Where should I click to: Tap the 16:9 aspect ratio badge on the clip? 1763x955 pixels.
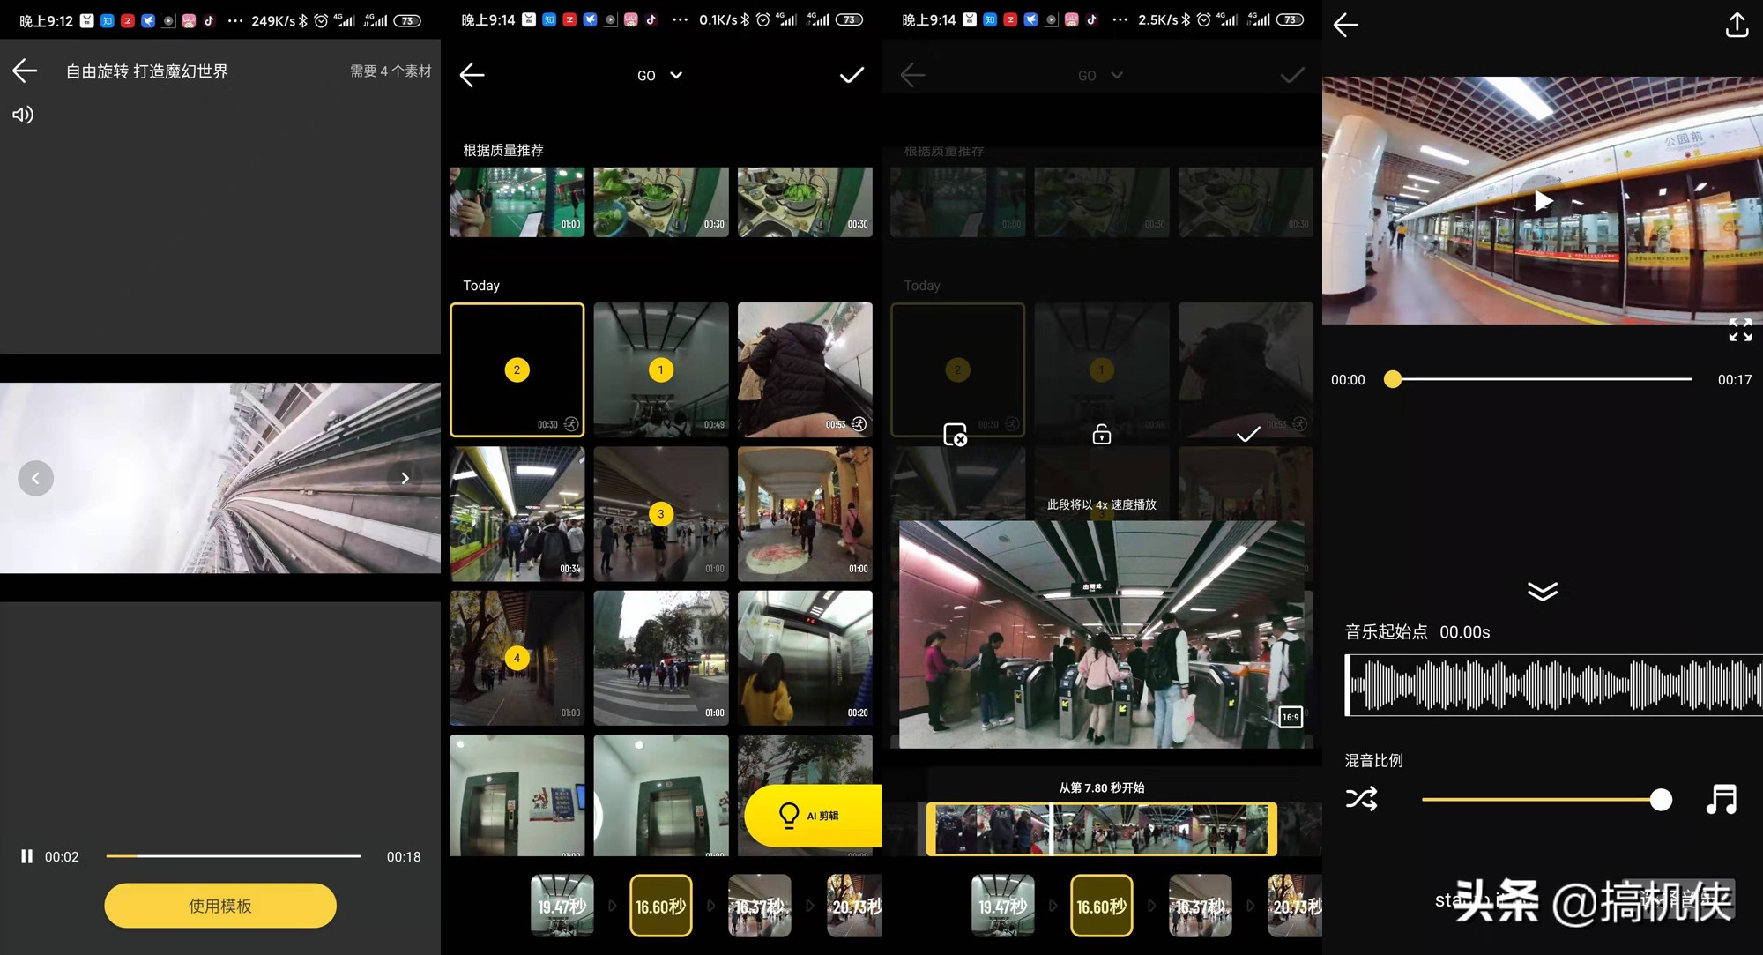click(x=1289, y=717)
